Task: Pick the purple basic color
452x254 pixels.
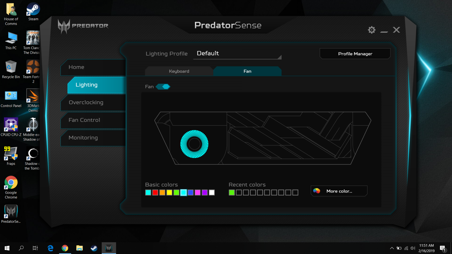Action: pos(205,192)
